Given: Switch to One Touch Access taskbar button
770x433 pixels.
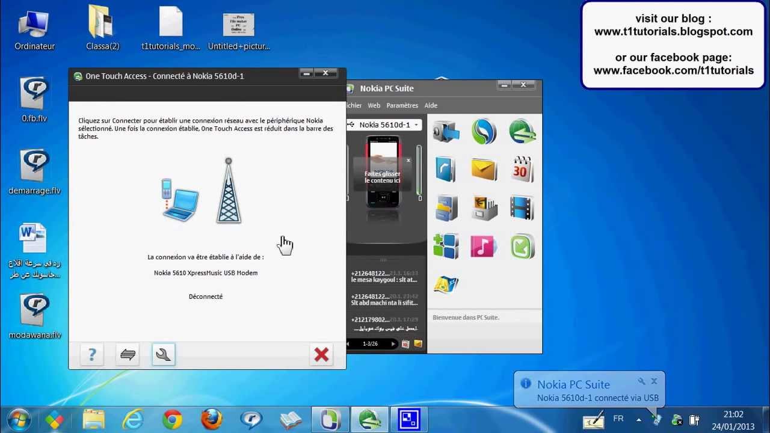Looking at the screenshot, I should (x=369, y=419).
